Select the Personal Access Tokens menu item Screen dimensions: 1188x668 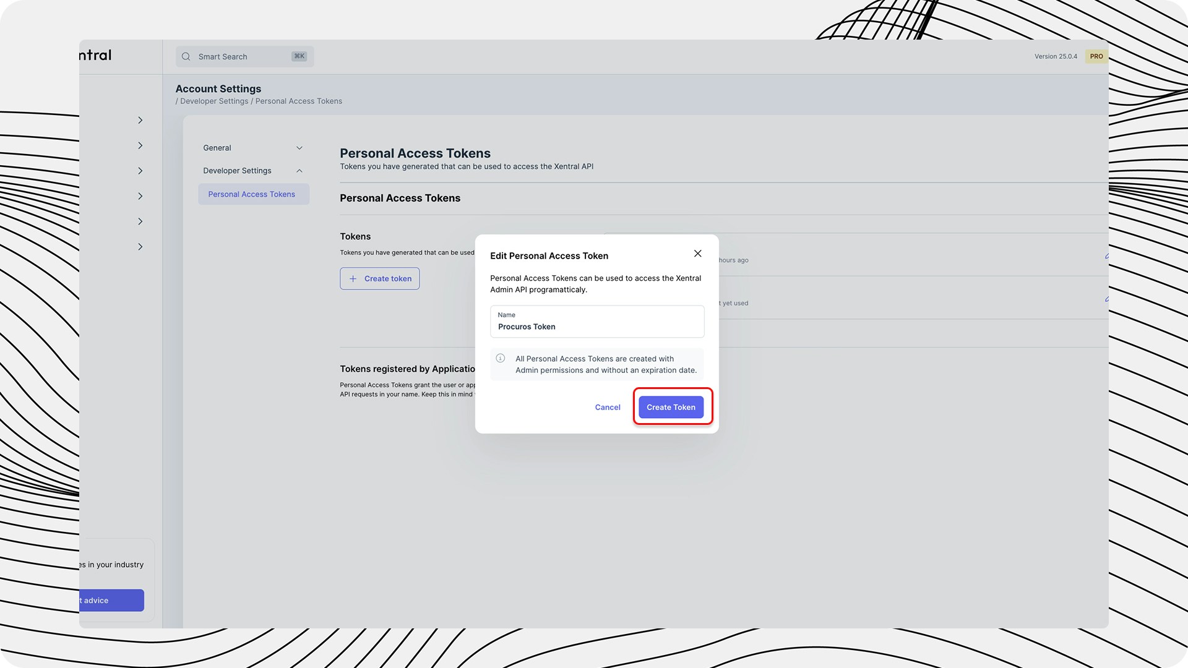(252, 194)
